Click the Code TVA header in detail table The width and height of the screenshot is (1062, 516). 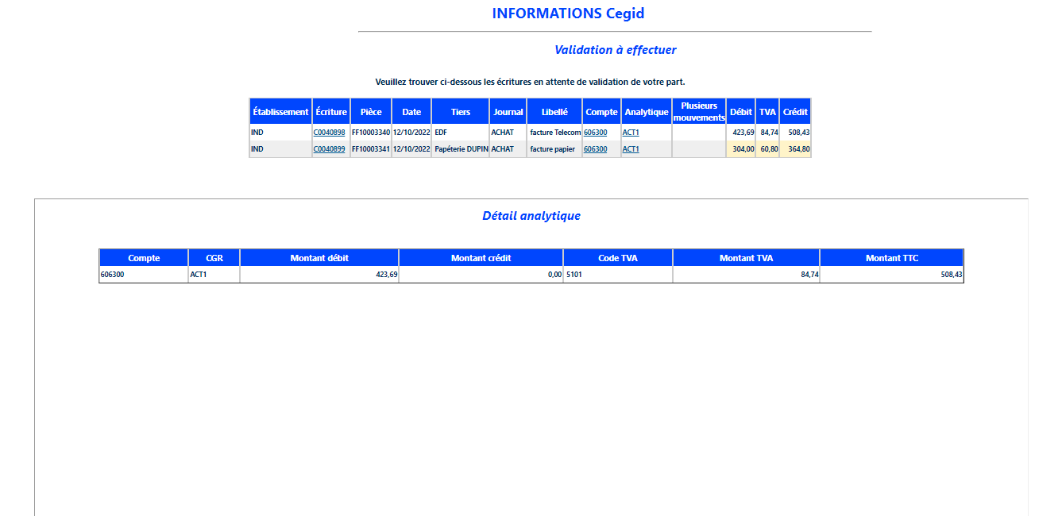point(618,258)
